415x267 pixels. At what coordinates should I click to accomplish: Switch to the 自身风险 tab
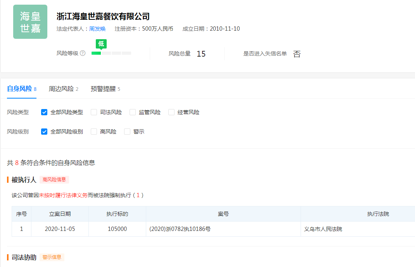coord(19,89)
